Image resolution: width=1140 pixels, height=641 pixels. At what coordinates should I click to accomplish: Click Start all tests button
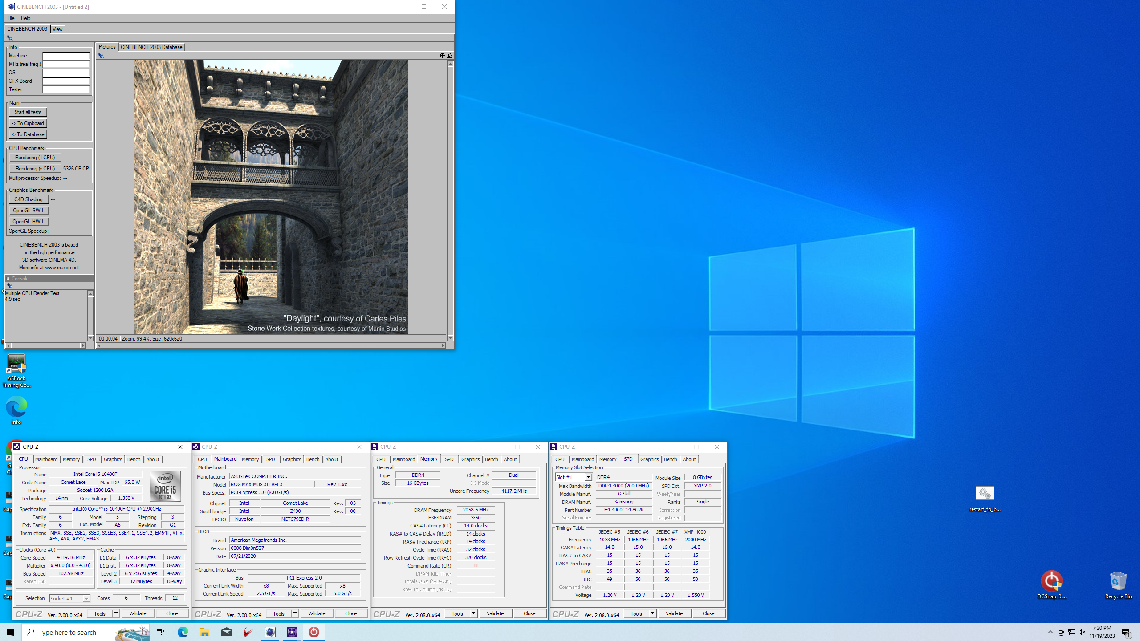(28, 112)
